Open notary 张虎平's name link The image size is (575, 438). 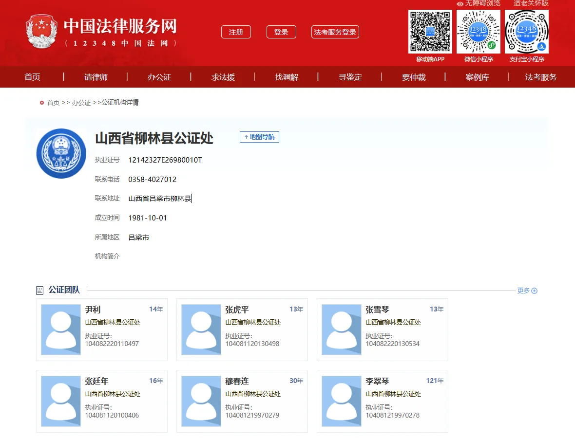click(x=237, y=310)
